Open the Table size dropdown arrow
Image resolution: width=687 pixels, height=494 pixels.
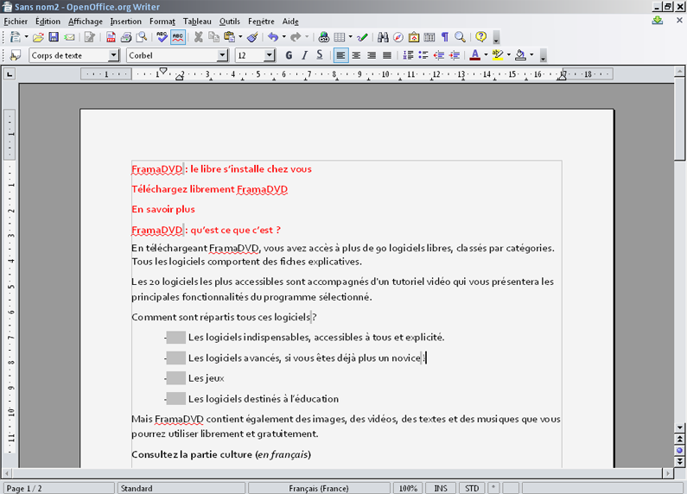click(x=351, y=37)
